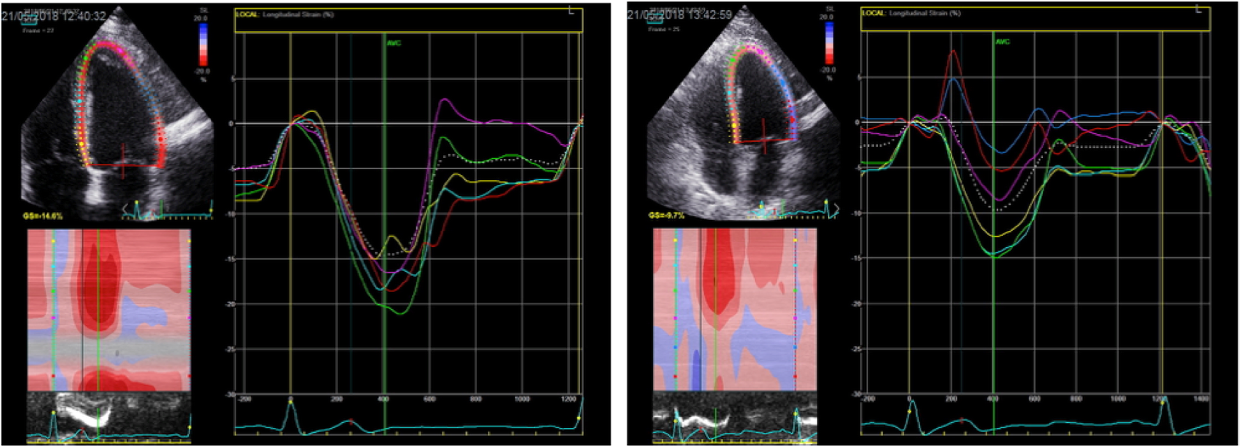This screenshot has height=447, width=1241.
Task: Click the GS=-14.6% global strain value, left panel
Action: point(43,216)
